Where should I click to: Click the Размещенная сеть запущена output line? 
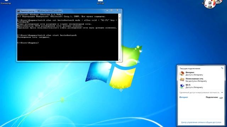coord(33,37)
